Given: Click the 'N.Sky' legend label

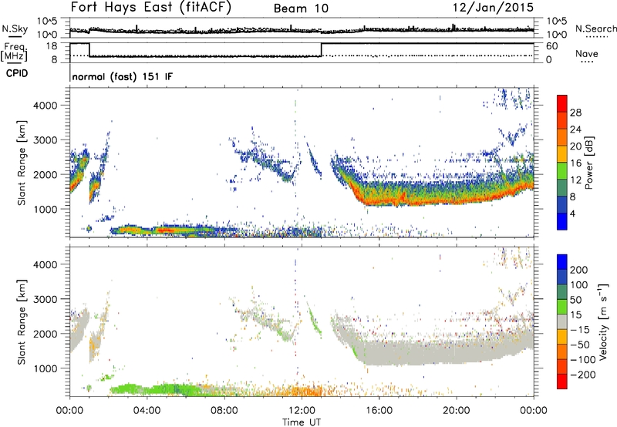Looking at the screenshot, I should [15, 29].
